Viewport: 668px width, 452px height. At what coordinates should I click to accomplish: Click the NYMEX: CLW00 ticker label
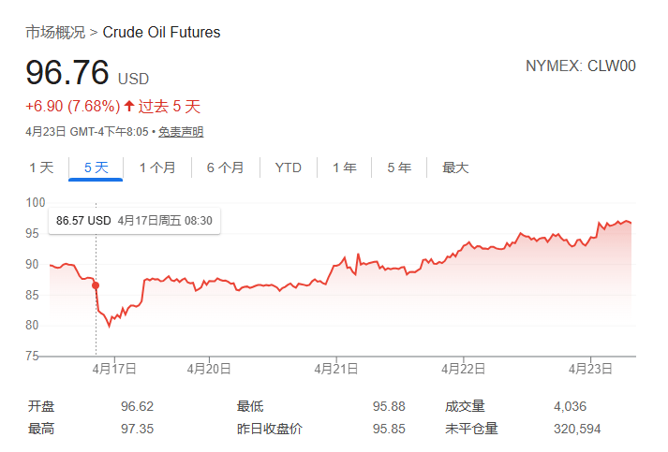[581, 66]
